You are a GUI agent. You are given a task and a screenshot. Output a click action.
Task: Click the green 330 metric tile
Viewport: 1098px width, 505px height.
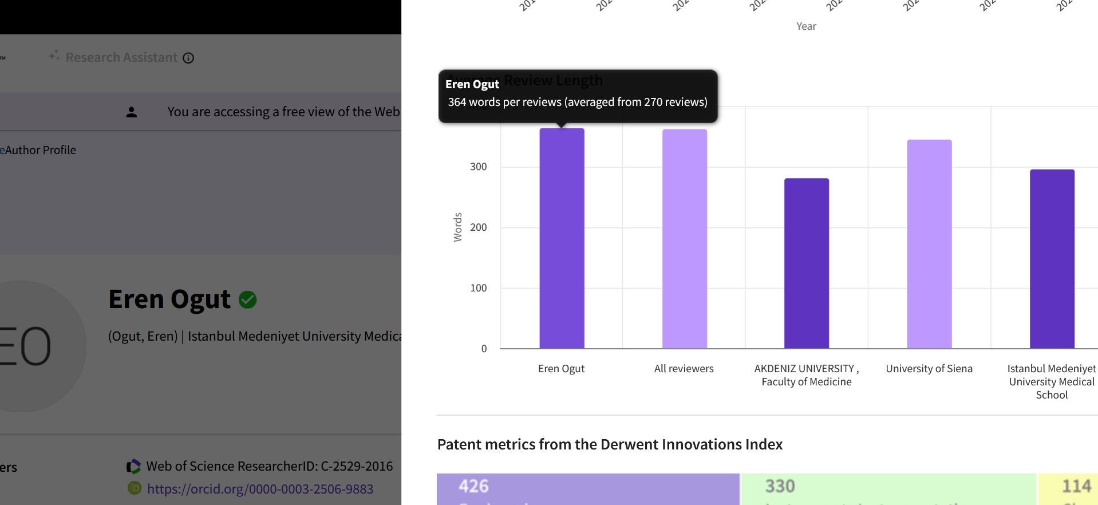pos(888,488)
